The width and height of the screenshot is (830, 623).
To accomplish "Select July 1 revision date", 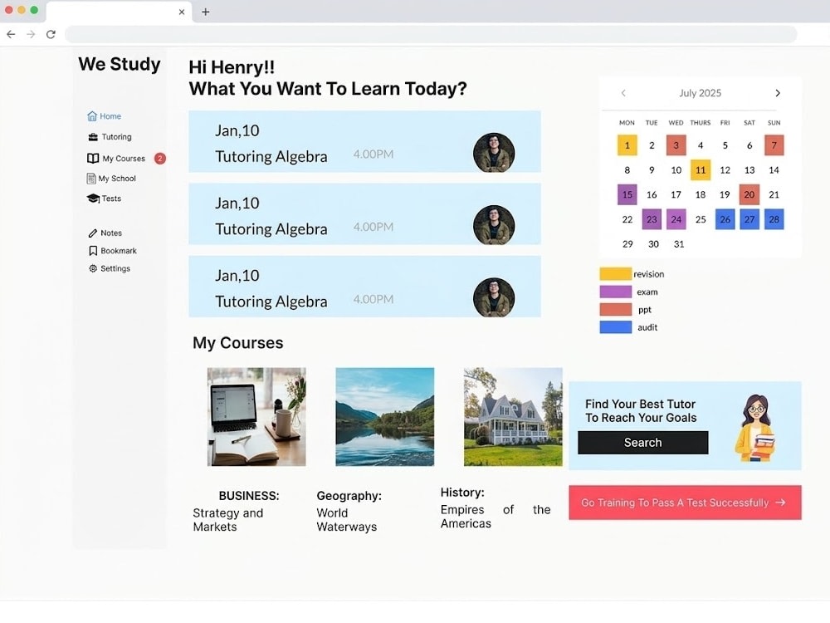I will coord(627,145).
